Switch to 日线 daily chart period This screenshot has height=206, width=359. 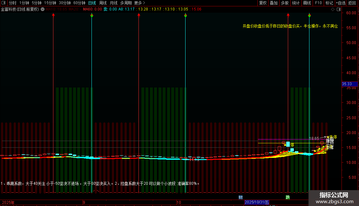click(92, 3)
